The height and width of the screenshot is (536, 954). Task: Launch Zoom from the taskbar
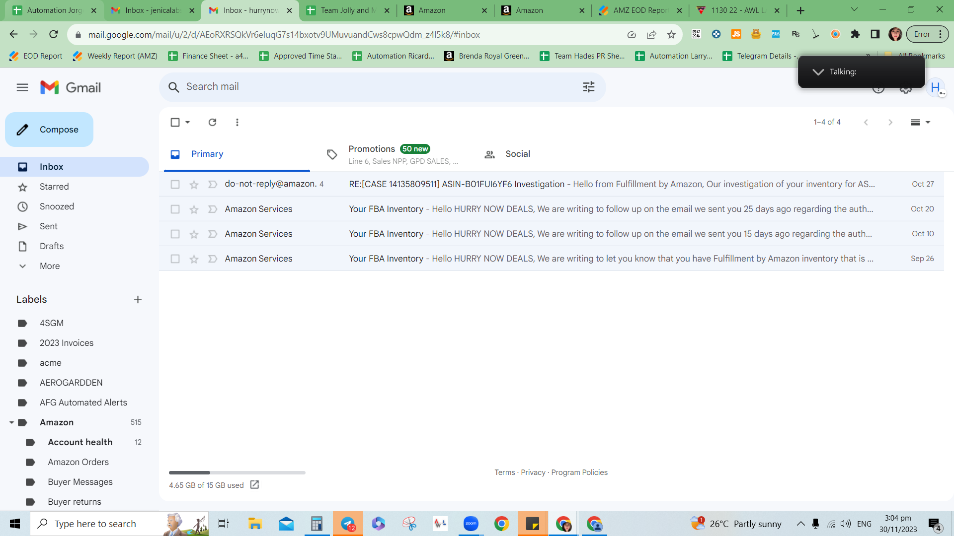pos(471,524)
